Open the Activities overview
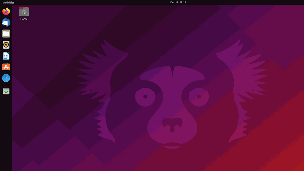Viewport: 304px width, 171px height. pyautogui.click(x=9, y=2)
